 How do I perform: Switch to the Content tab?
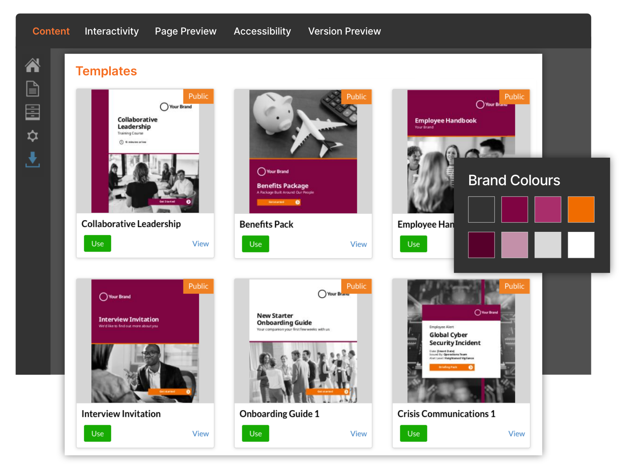click(x=51, y=31)
